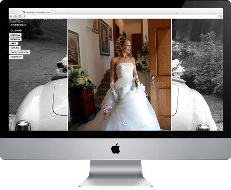Screen dimensions: 231x190
Task: Open the PAOLO GRISONI page
Action: click(20, 53)
